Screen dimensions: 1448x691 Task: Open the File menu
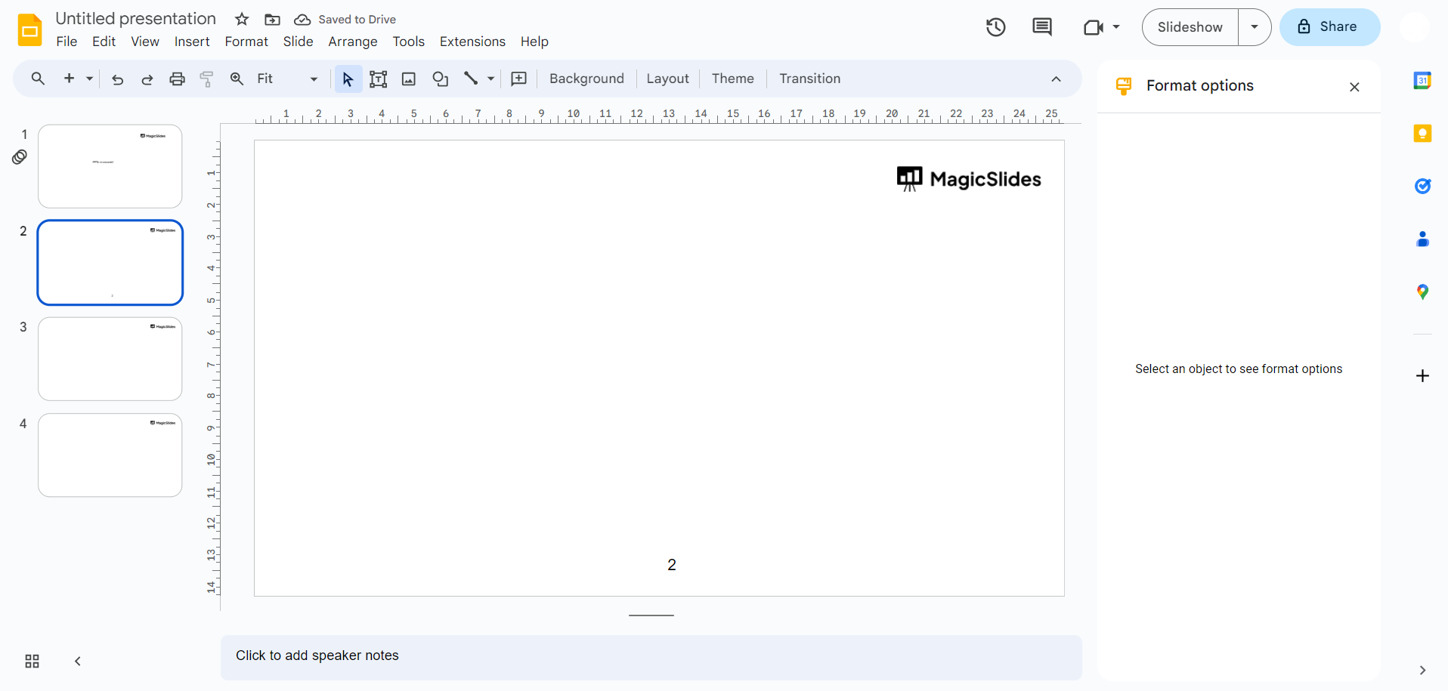tap(67, 42)
